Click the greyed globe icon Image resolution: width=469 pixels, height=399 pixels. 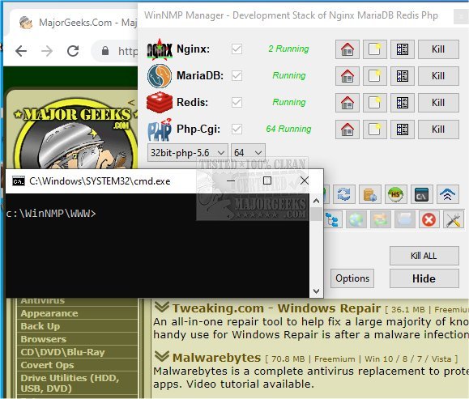(356, 220)
